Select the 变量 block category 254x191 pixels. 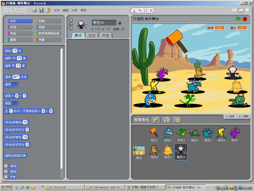pos(48,39)
